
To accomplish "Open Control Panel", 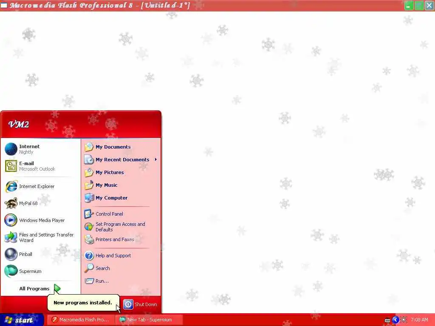I will pos(121,214).
